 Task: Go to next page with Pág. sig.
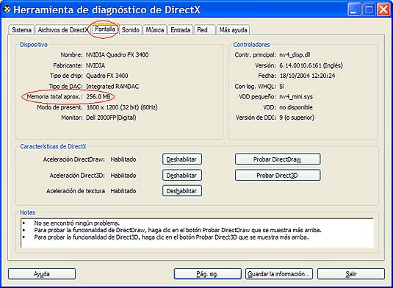[x=208, y=274]
